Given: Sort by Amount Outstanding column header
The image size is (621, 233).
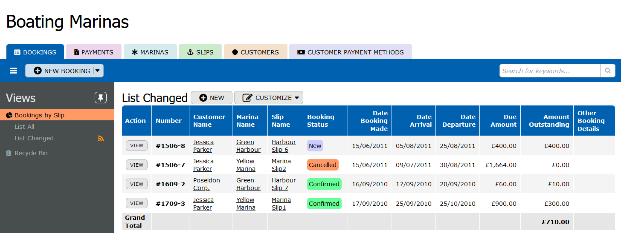Looking at the screenshot, I should click(x=549, y=121).
